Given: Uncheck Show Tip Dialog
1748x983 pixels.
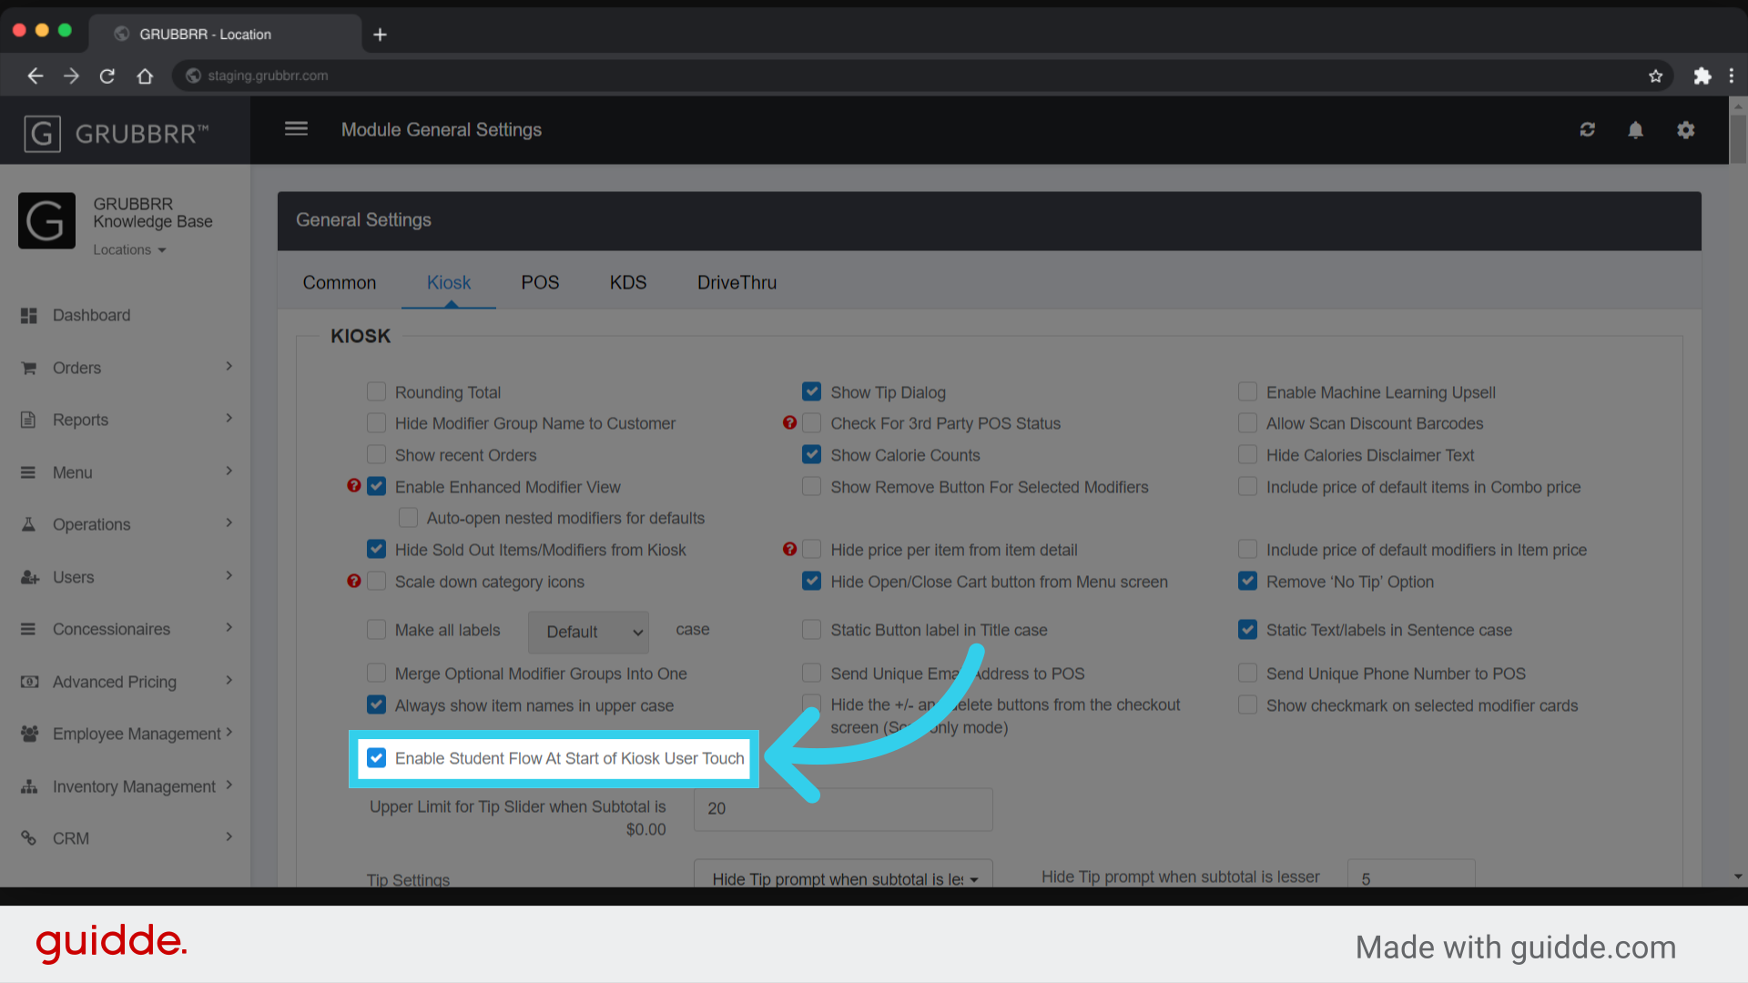Looking at the screenshot, I should click(811, 391).
